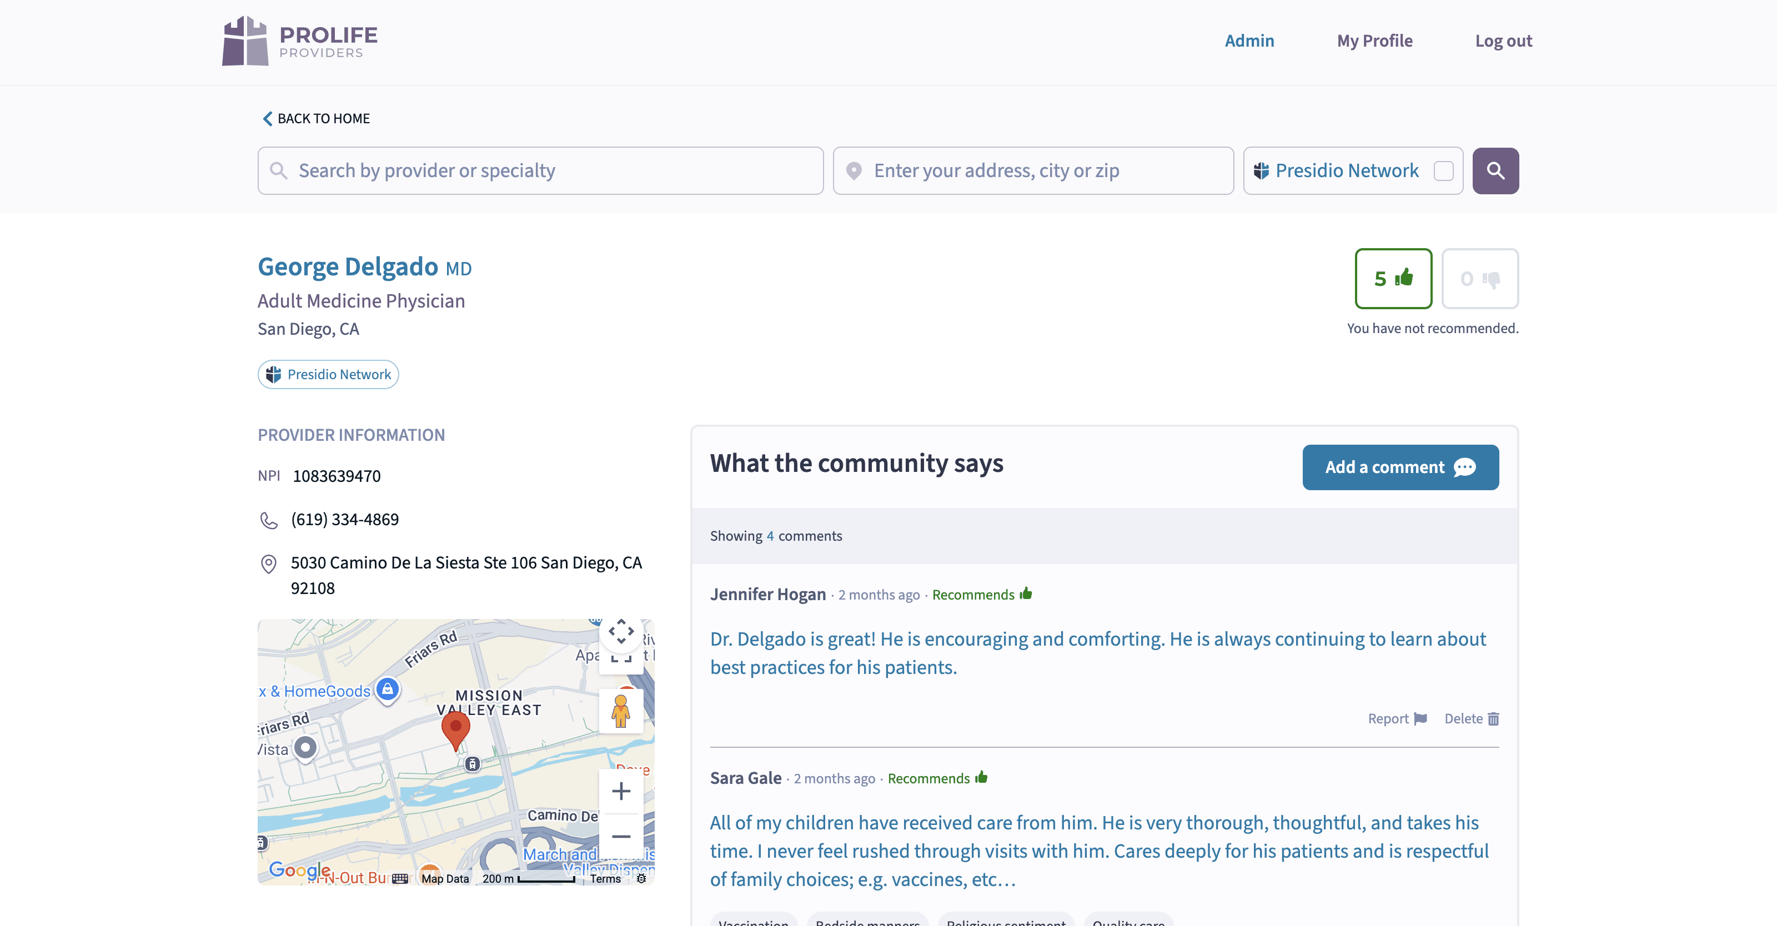Click the location pin in address field
Viewport: 1777px width, 926px height.
854,171
